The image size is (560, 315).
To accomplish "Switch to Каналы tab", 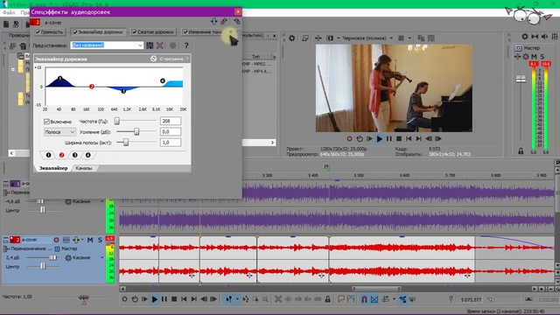I will click(84, 168).
